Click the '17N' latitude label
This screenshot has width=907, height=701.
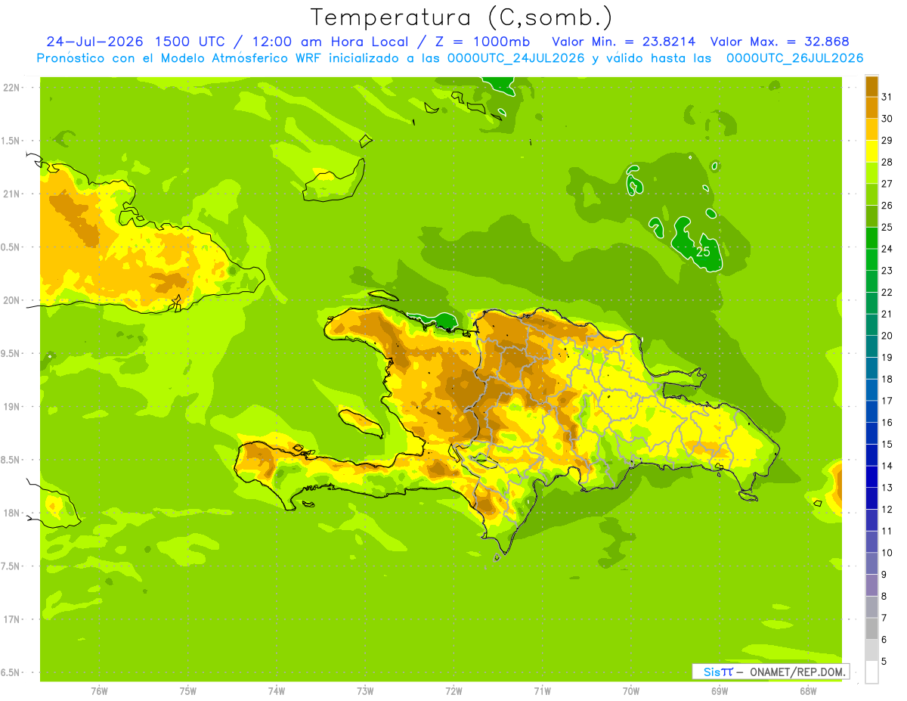pyautogui.click(x=11, y=619)
